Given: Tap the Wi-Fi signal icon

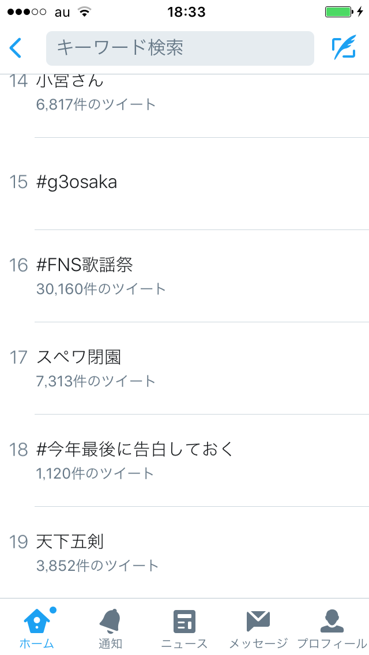Looking at the screenshot, I should (x=84, y=12).
